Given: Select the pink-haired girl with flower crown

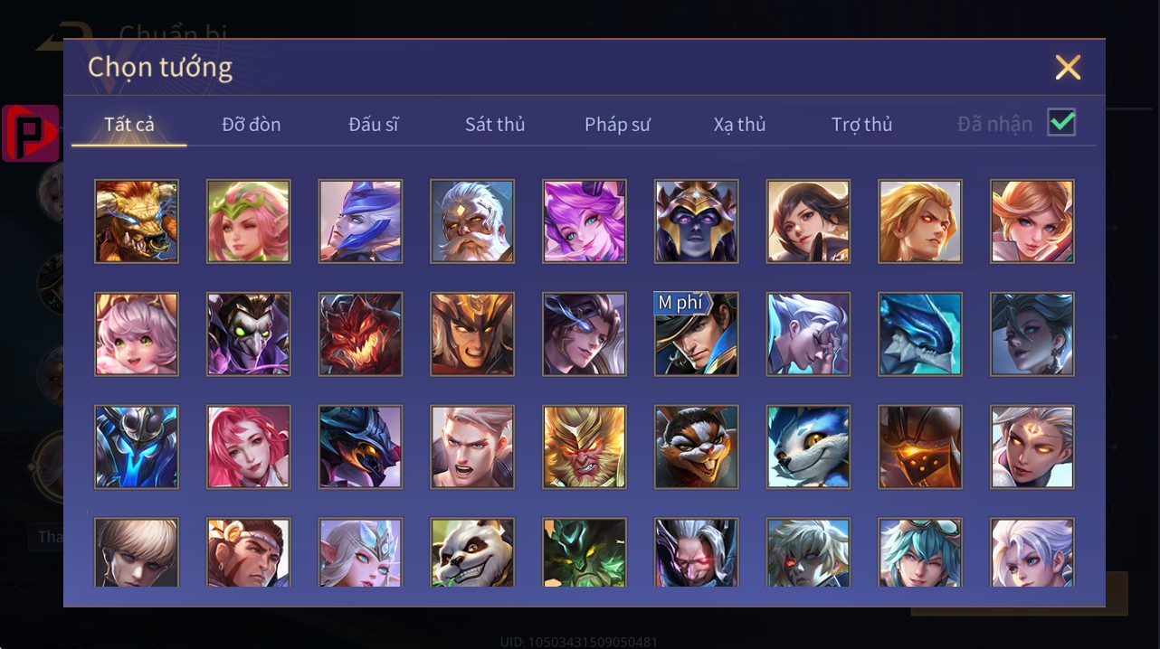Looking at the screenshot, I should click(249, 221).
